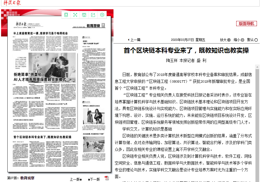Open the 补上家庭教育这一课 article on the page

pyautogui.click(x=41, y=33)
